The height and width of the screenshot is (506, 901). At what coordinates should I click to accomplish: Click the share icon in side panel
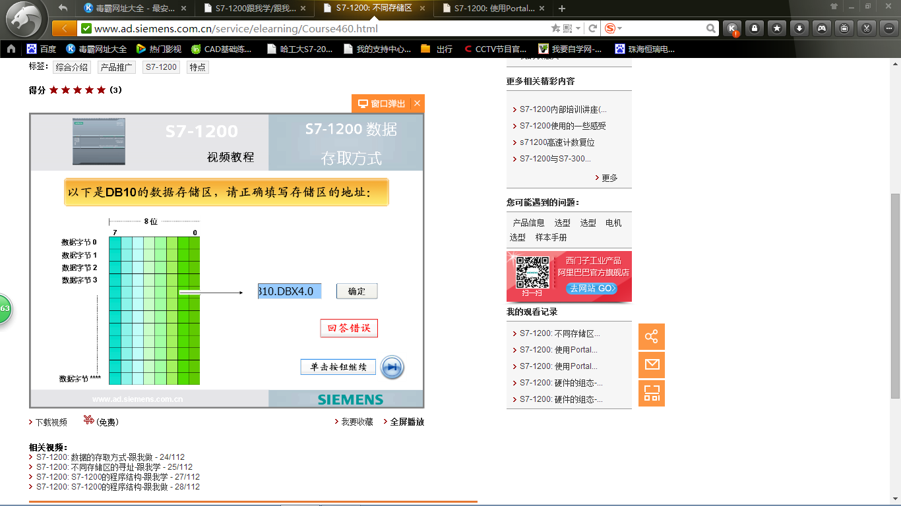[x=652, y=337]
